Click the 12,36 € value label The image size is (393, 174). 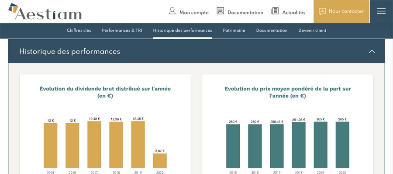[116, 119]
